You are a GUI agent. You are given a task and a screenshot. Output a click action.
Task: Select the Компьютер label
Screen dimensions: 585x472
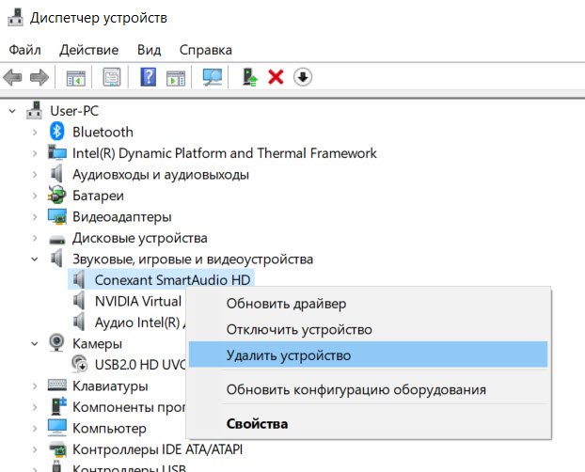109,429
